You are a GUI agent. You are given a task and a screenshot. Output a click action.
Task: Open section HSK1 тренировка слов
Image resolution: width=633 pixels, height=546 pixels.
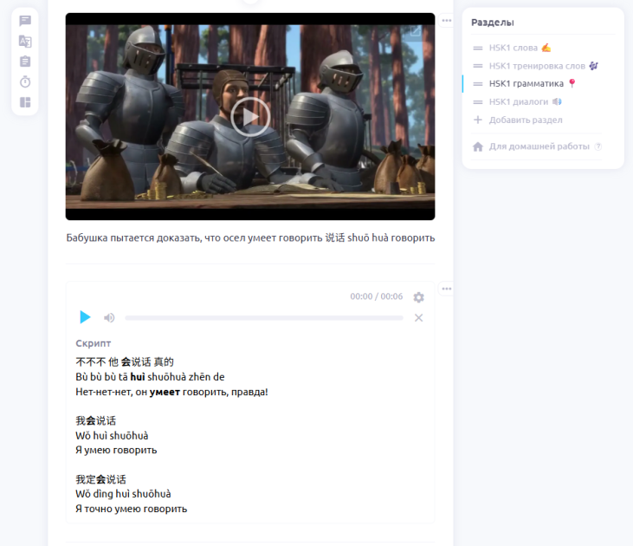point(544,66)
